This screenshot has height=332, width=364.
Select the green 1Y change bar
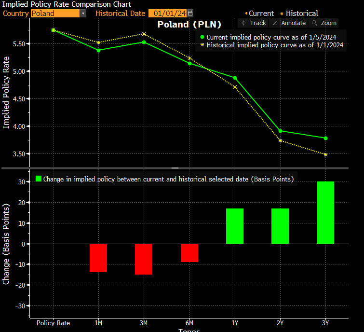click(x=235, y=226)
